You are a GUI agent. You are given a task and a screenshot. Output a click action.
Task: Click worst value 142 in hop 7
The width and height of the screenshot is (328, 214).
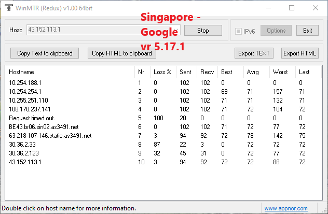pos(278,136)
